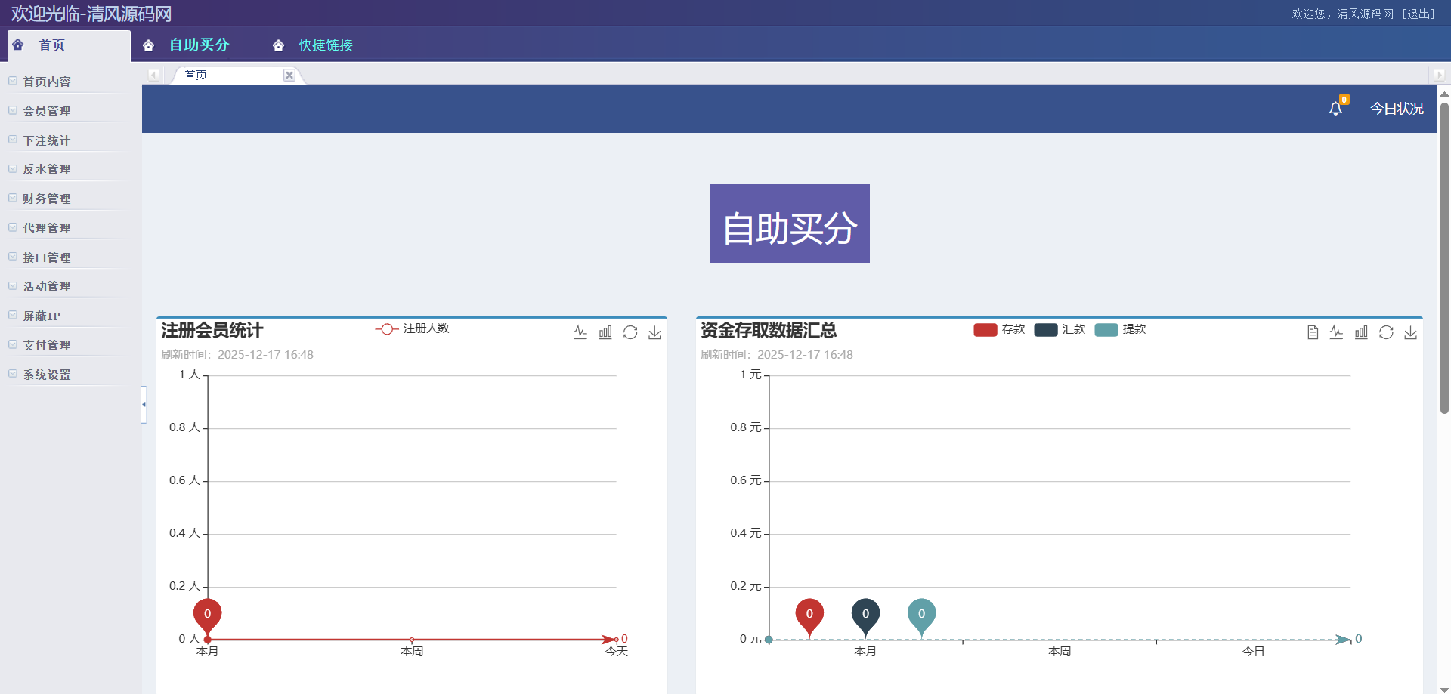Download the 注册会员统计 chart image
1451x694 pixels.
654,332
